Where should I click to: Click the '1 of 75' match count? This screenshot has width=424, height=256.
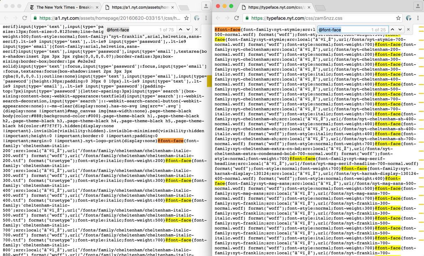(166, 30)
